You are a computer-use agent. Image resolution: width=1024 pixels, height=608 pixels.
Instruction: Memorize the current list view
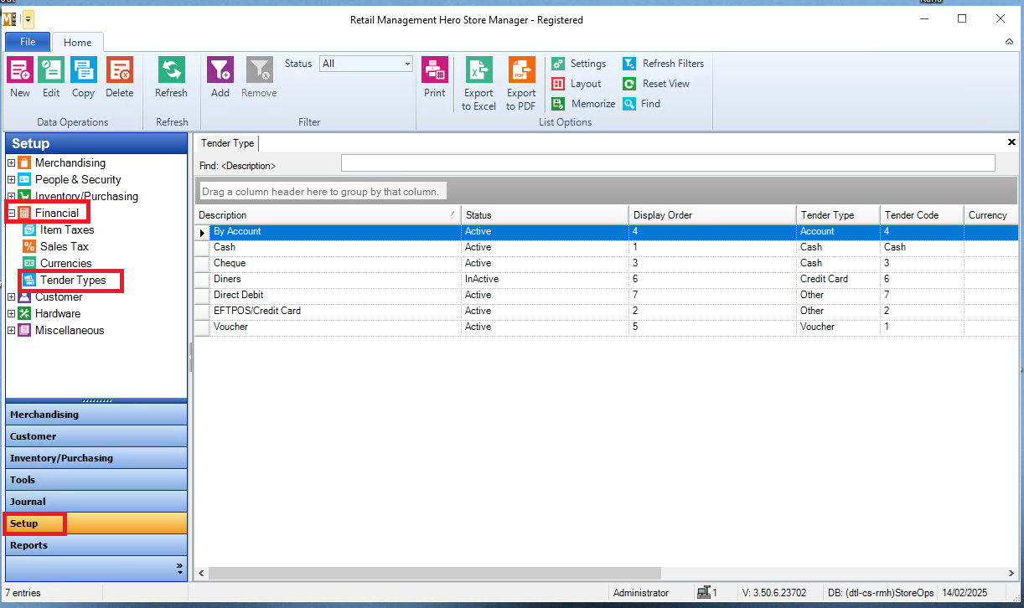point(583,104)
